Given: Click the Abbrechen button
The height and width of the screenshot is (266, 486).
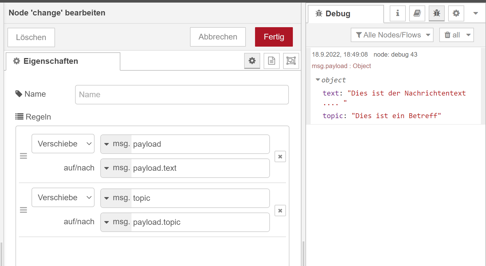Looking at the screenshot, I should 218,37.
